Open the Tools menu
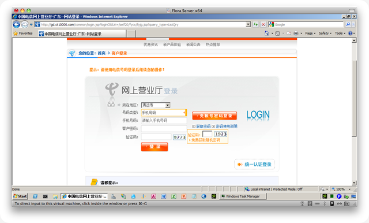The height and width of the screenshot is (223, 369). tap(340, 34)
